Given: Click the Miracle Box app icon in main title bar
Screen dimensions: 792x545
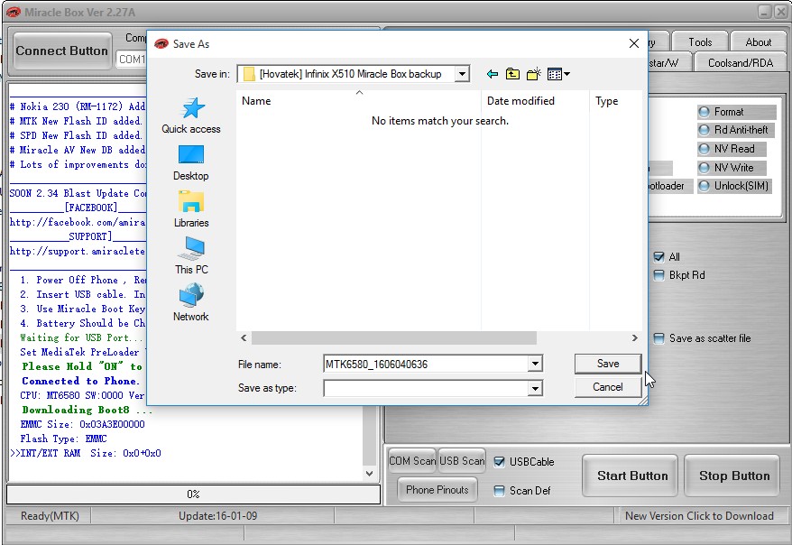Looking at the screenshot, I should coord(14,12).
